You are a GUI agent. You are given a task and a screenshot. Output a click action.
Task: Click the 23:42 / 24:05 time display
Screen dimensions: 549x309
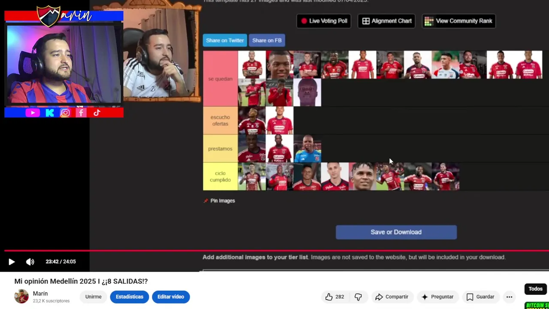[x=61, y=262]
